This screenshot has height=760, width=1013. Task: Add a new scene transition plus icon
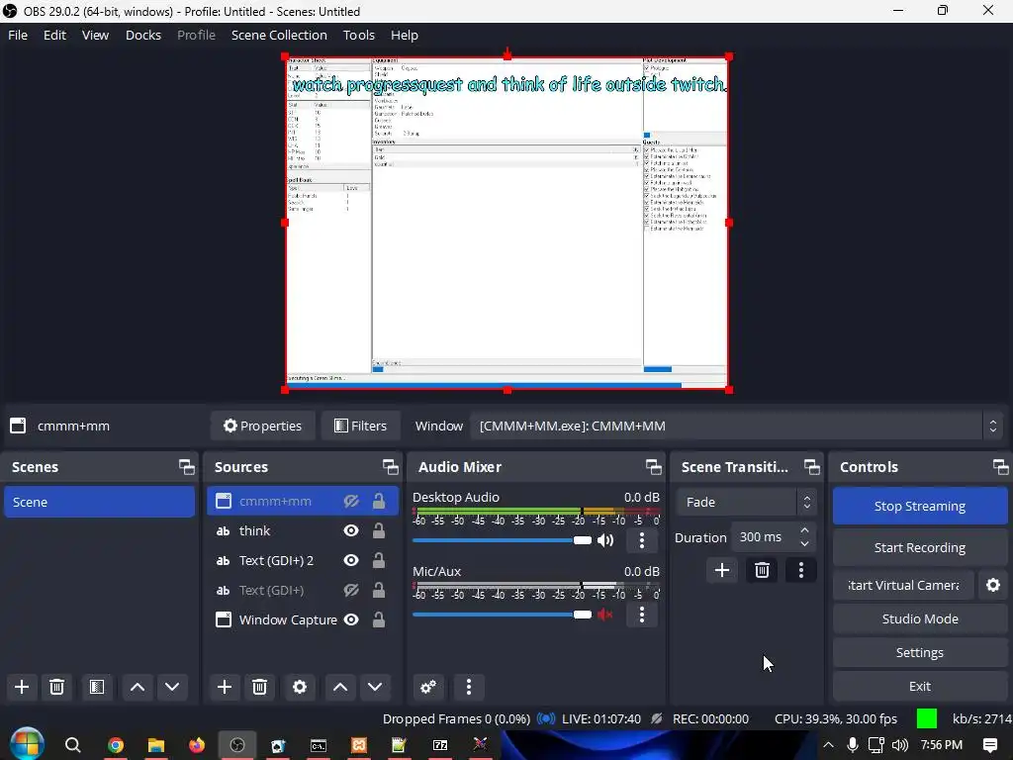point(721,570)
